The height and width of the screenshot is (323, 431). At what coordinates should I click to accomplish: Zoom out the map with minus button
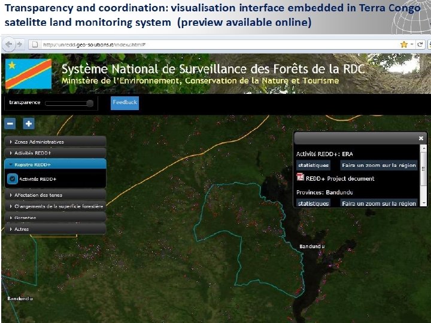(x=10, y=124)
